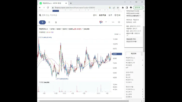The image size is (182, 102).
Task: Open the 보조지표 indicators menu
Action: (x=102, y=15)
